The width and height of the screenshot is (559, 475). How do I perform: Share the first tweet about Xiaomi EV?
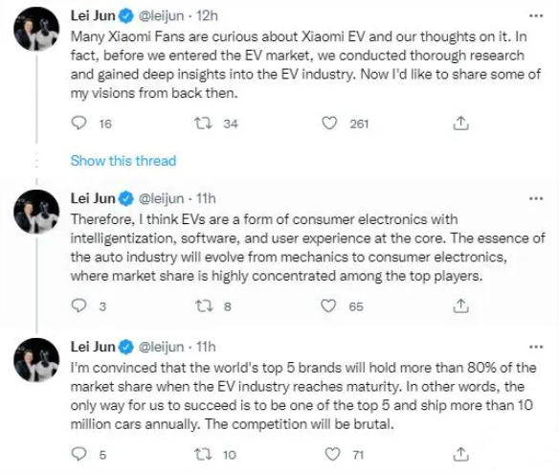[x=460, y=123]
